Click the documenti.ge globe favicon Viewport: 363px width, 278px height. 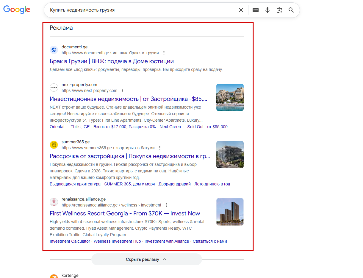[54, 50]
